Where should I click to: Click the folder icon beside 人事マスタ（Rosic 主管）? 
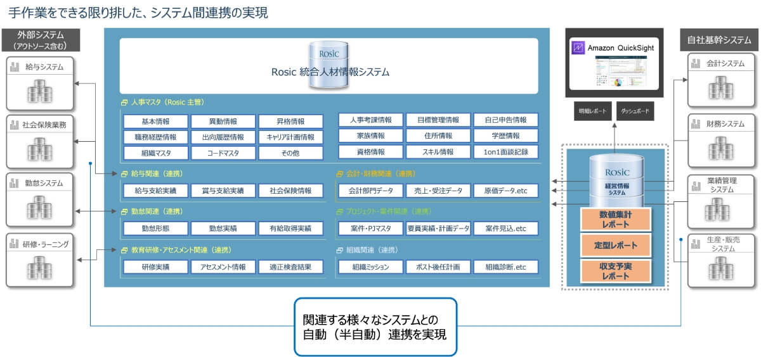pyautogui.click(x=124, y=102)
